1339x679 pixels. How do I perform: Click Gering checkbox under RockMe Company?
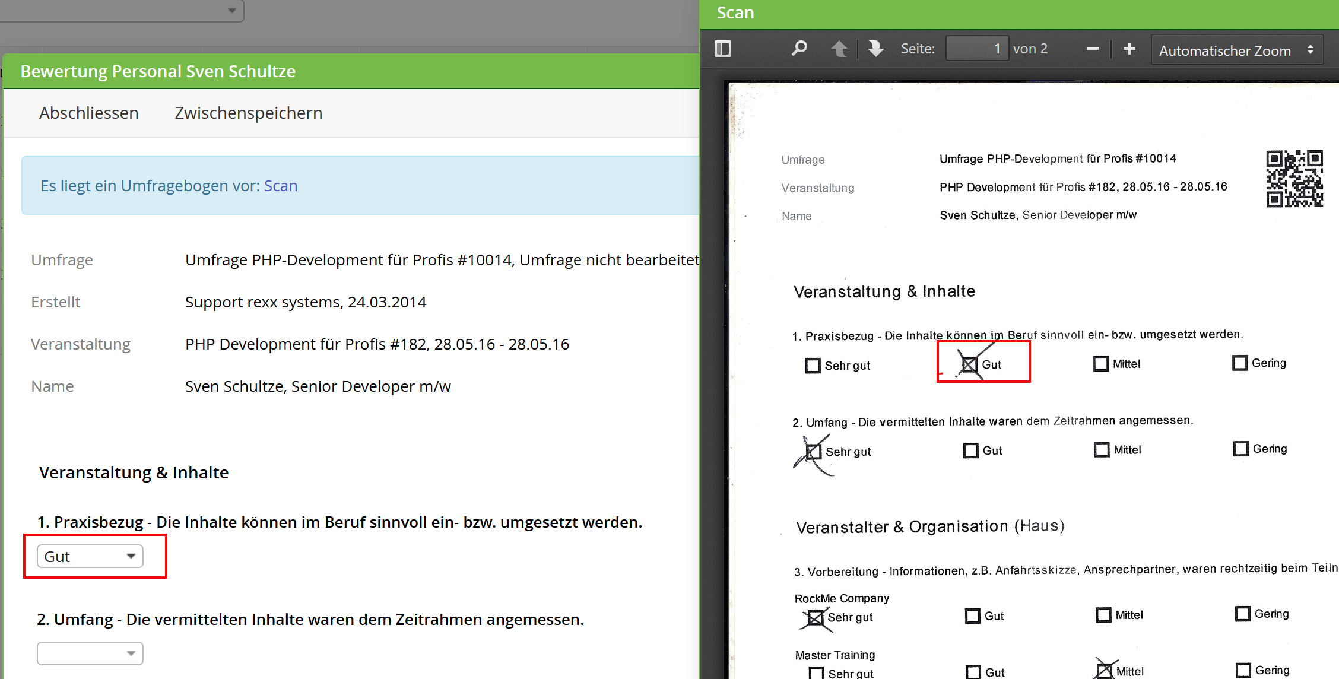click(1243, 614)
